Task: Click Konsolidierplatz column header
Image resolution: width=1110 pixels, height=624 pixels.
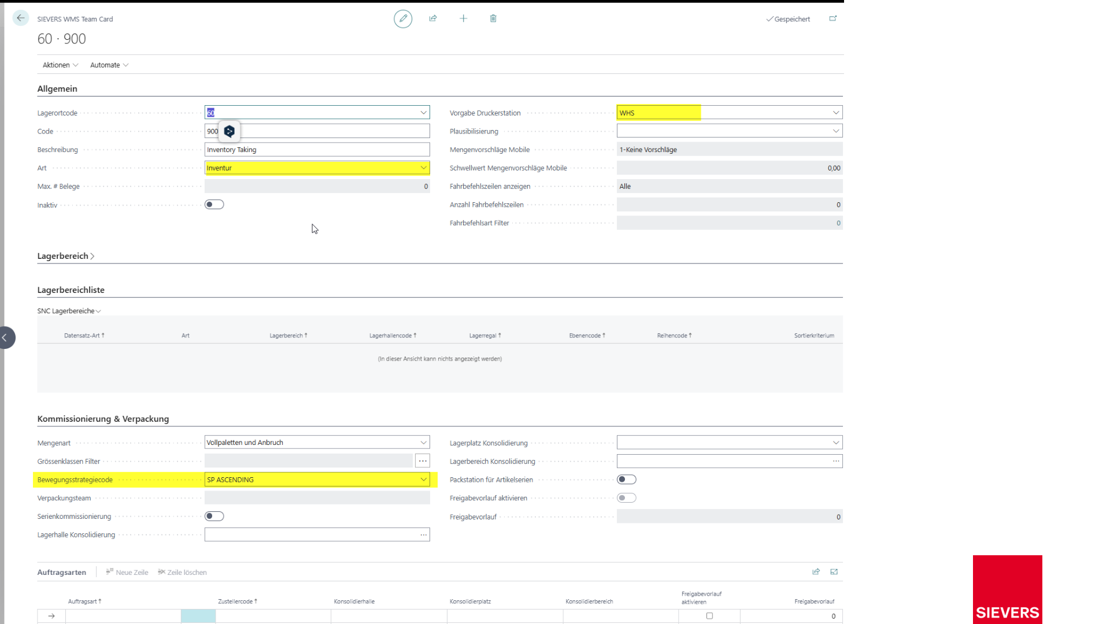Action: [471, 601]
